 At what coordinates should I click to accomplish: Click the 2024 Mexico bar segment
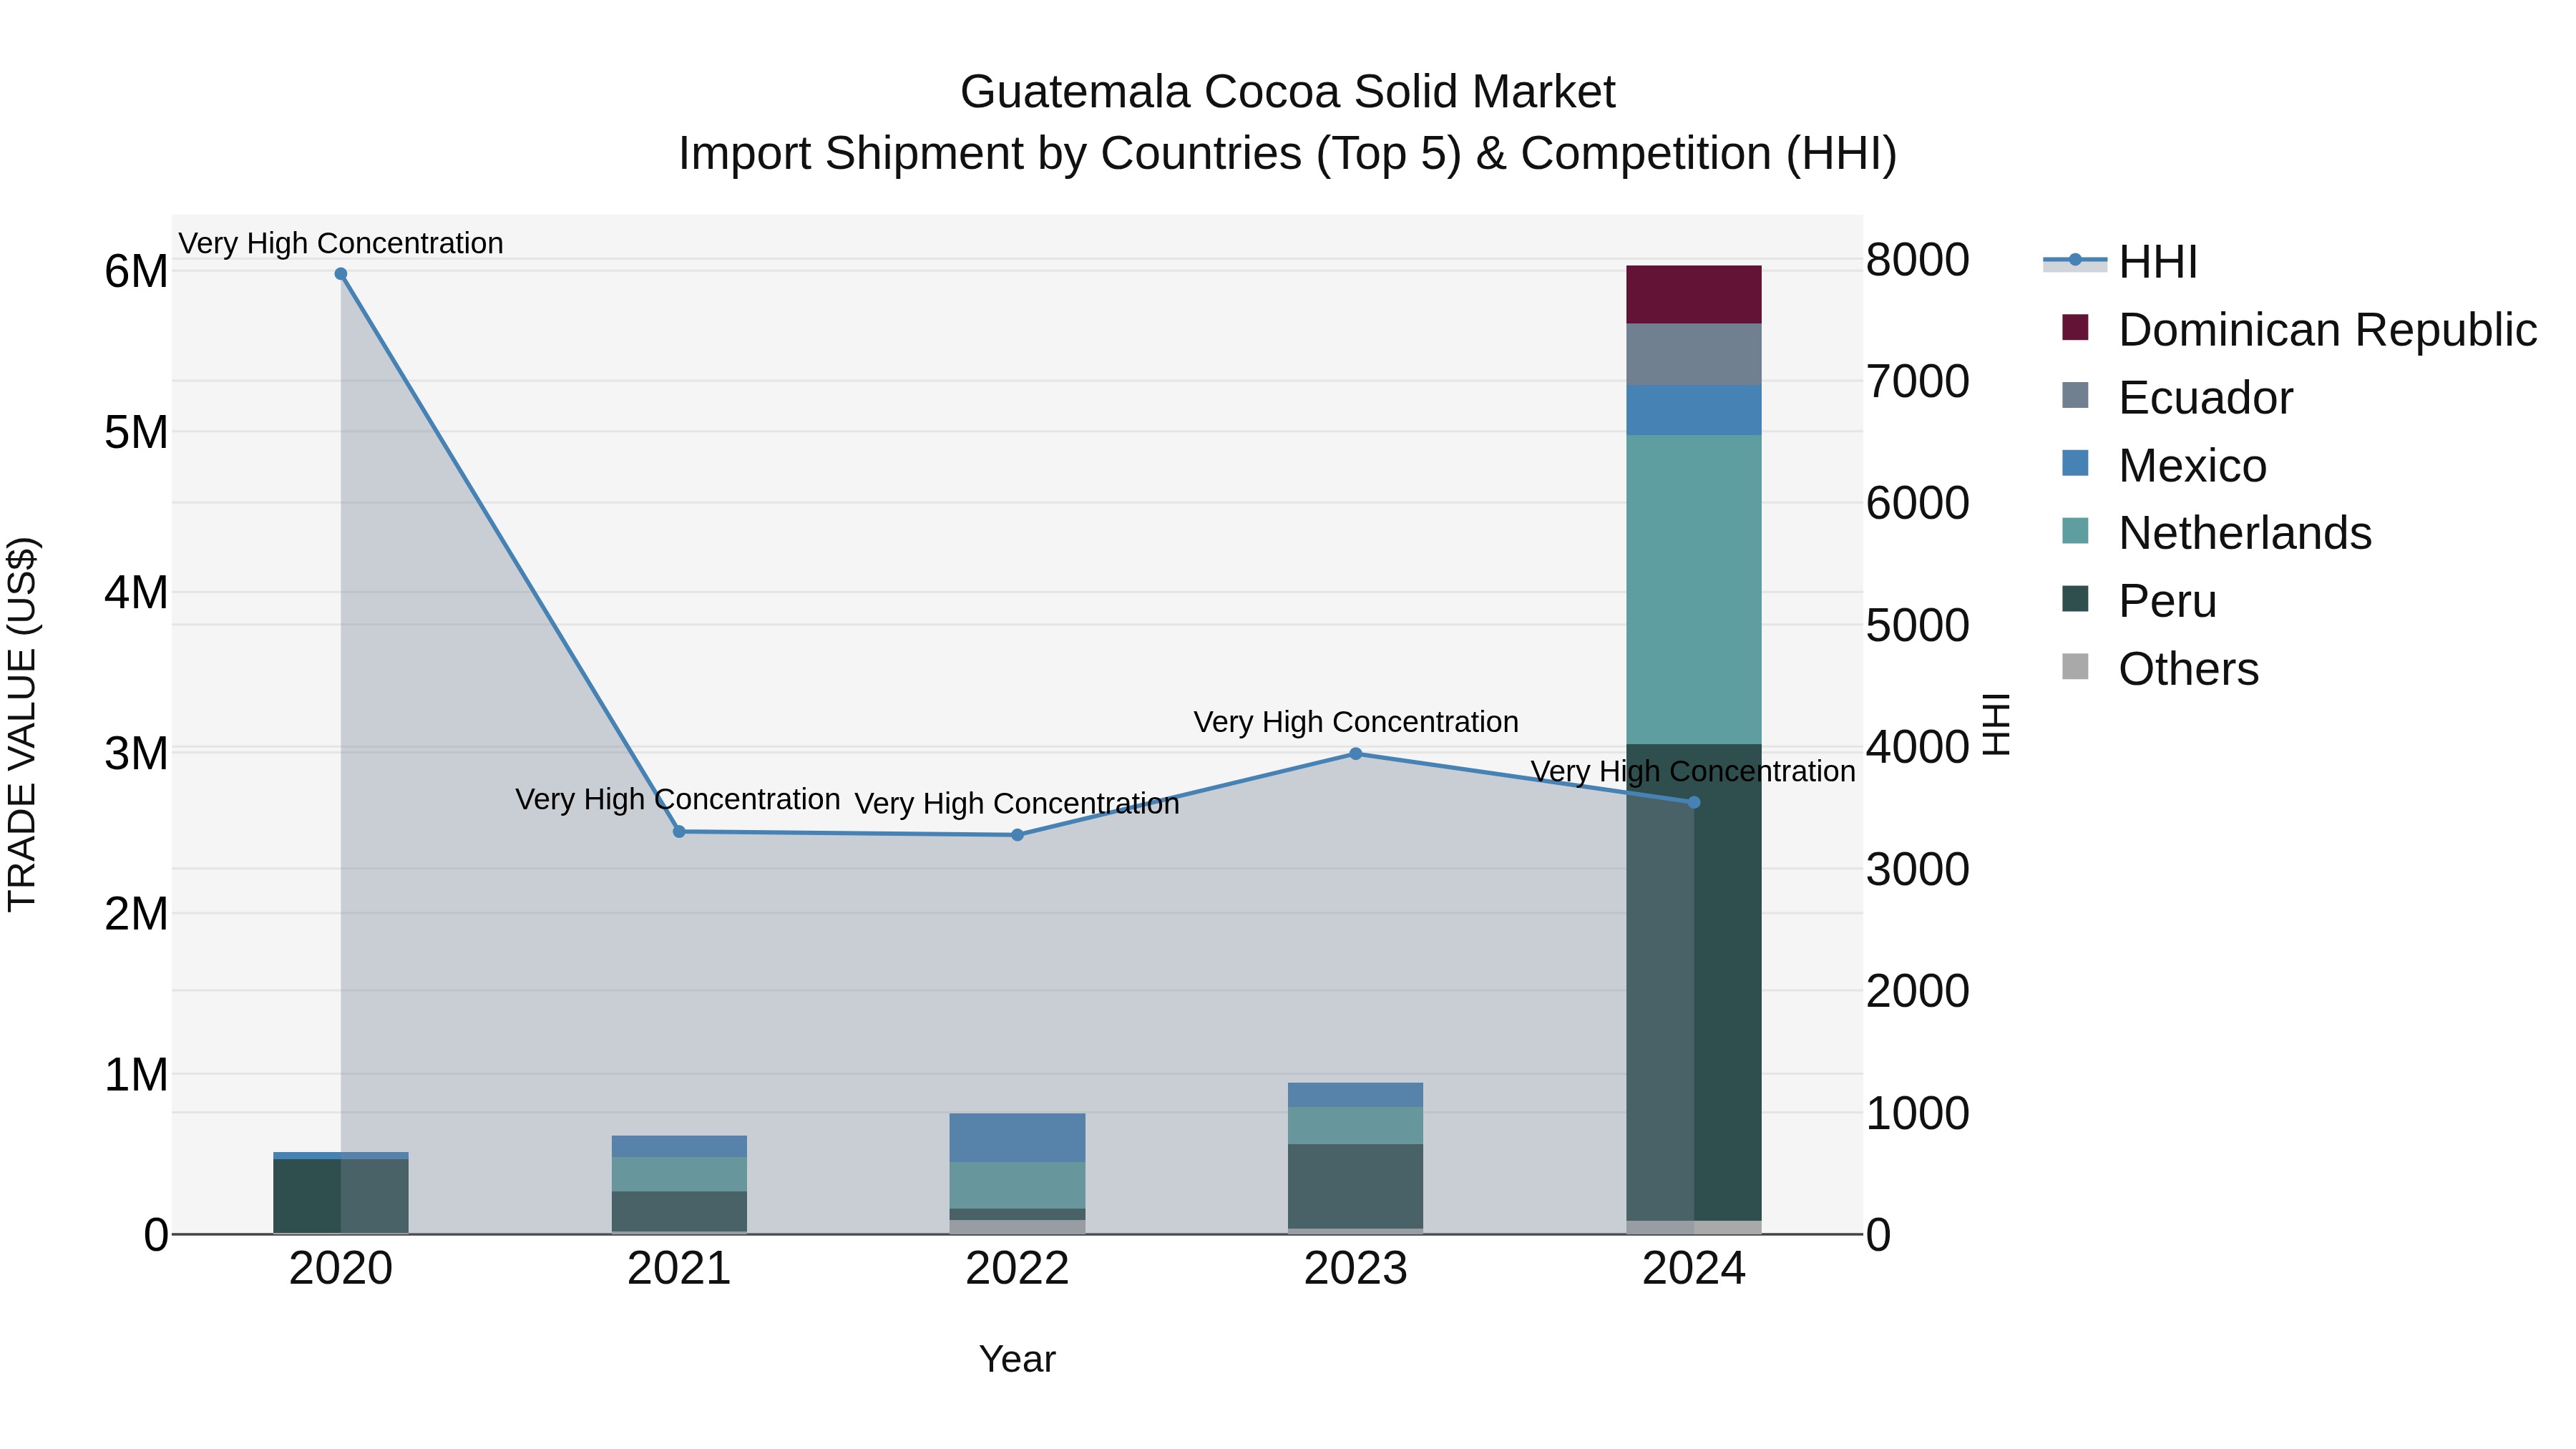[1694, 410]
